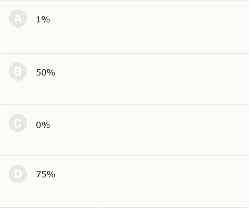The height and width of the screenshot is (208, 249).
Task: Choose the option C row containing 0%
Action: pyautogui.click(x=124, y=130)
